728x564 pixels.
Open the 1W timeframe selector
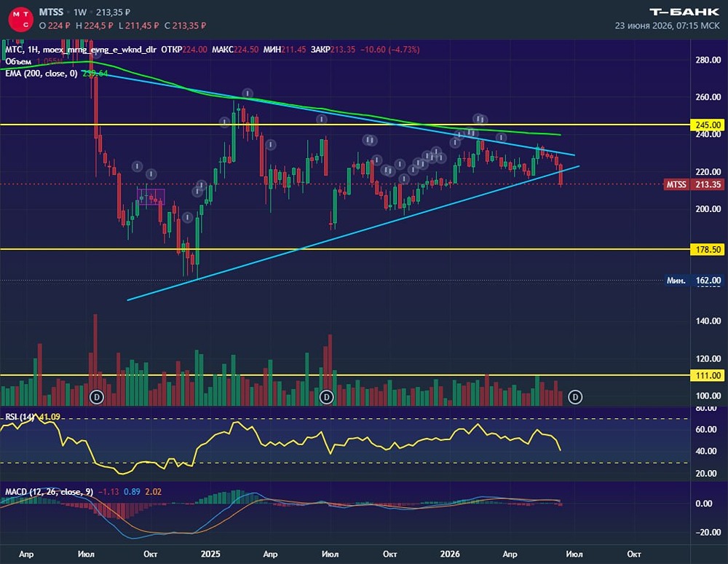(x=80, y=12)
